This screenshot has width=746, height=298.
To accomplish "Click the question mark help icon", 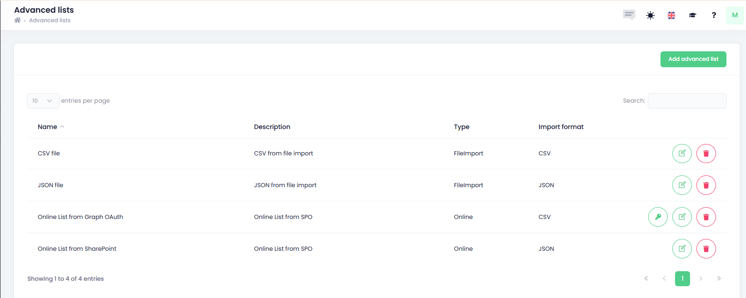I will [x=714, y=15].
